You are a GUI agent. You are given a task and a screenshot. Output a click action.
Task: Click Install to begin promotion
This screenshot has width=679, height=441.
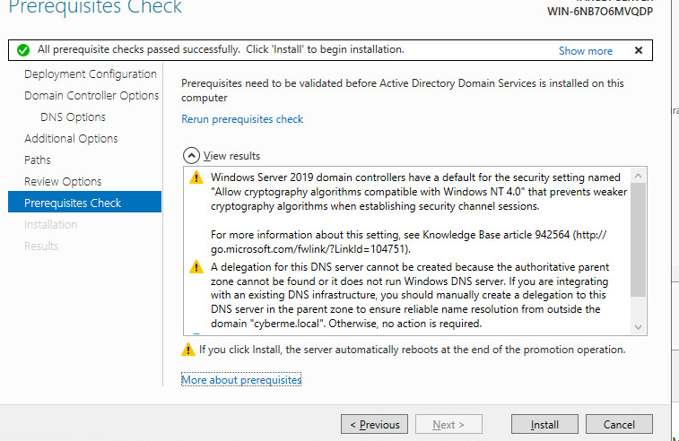tap(544, 425)
